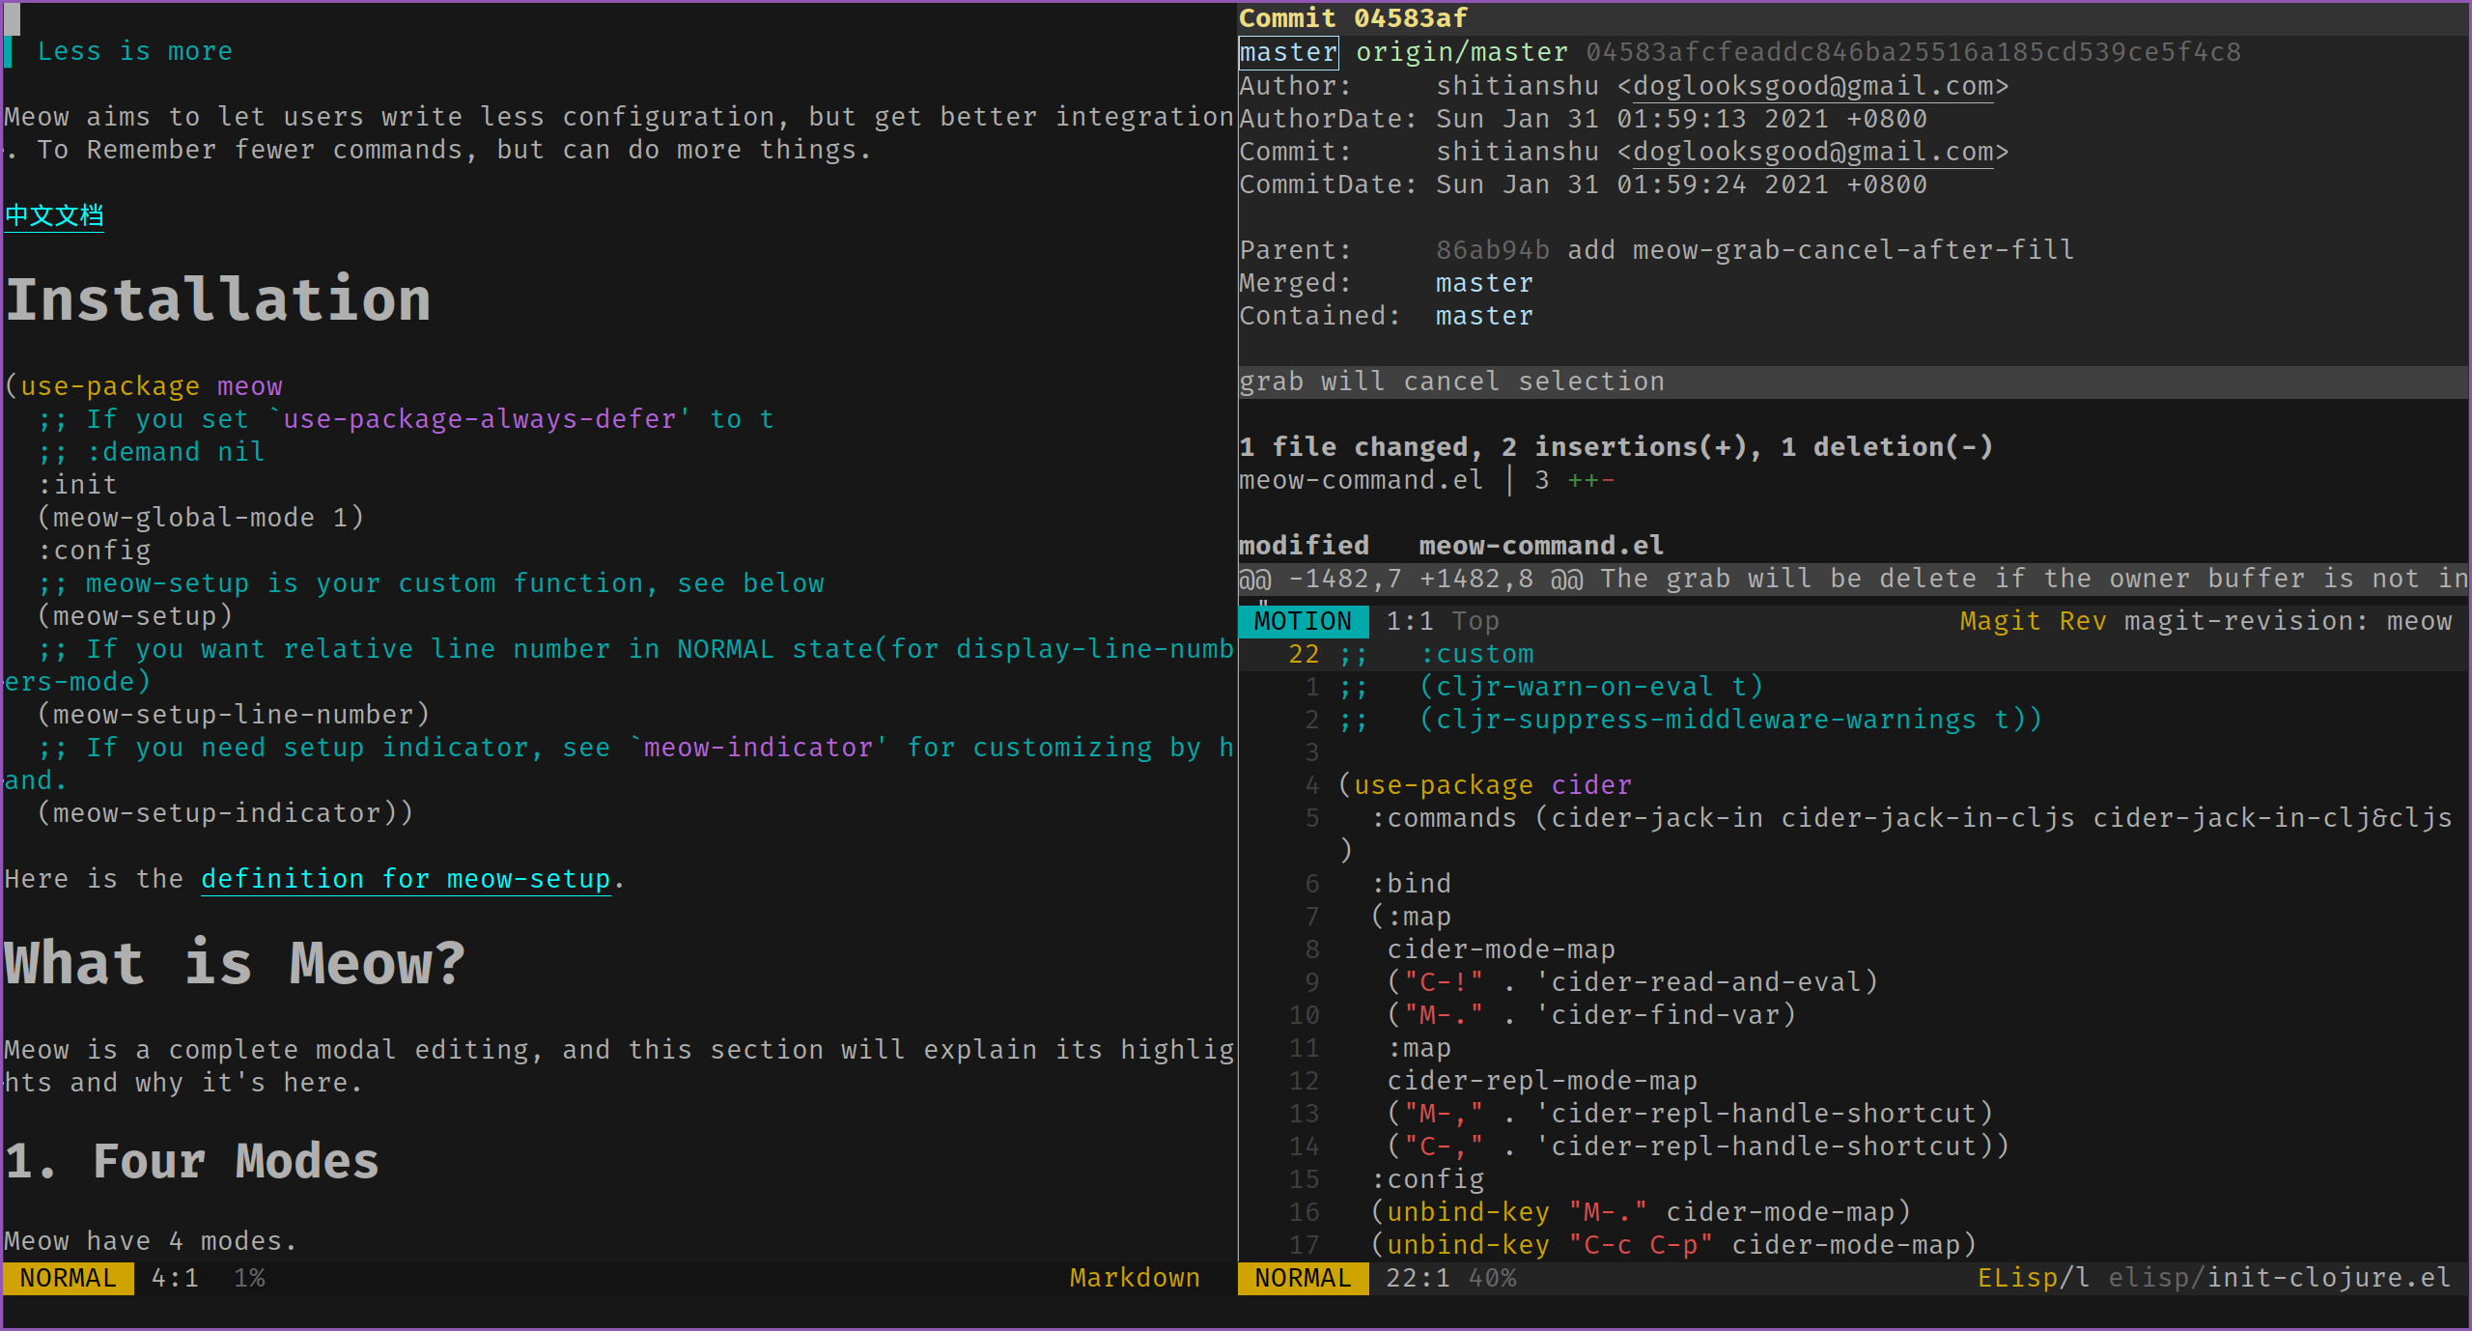Click the 40% buffer position
This screenshot has width=2472, height=1331.
click(1493, 1278)
